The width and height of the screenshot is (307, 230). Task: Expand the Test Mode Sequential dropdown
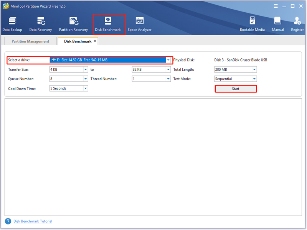coord(254,79)
